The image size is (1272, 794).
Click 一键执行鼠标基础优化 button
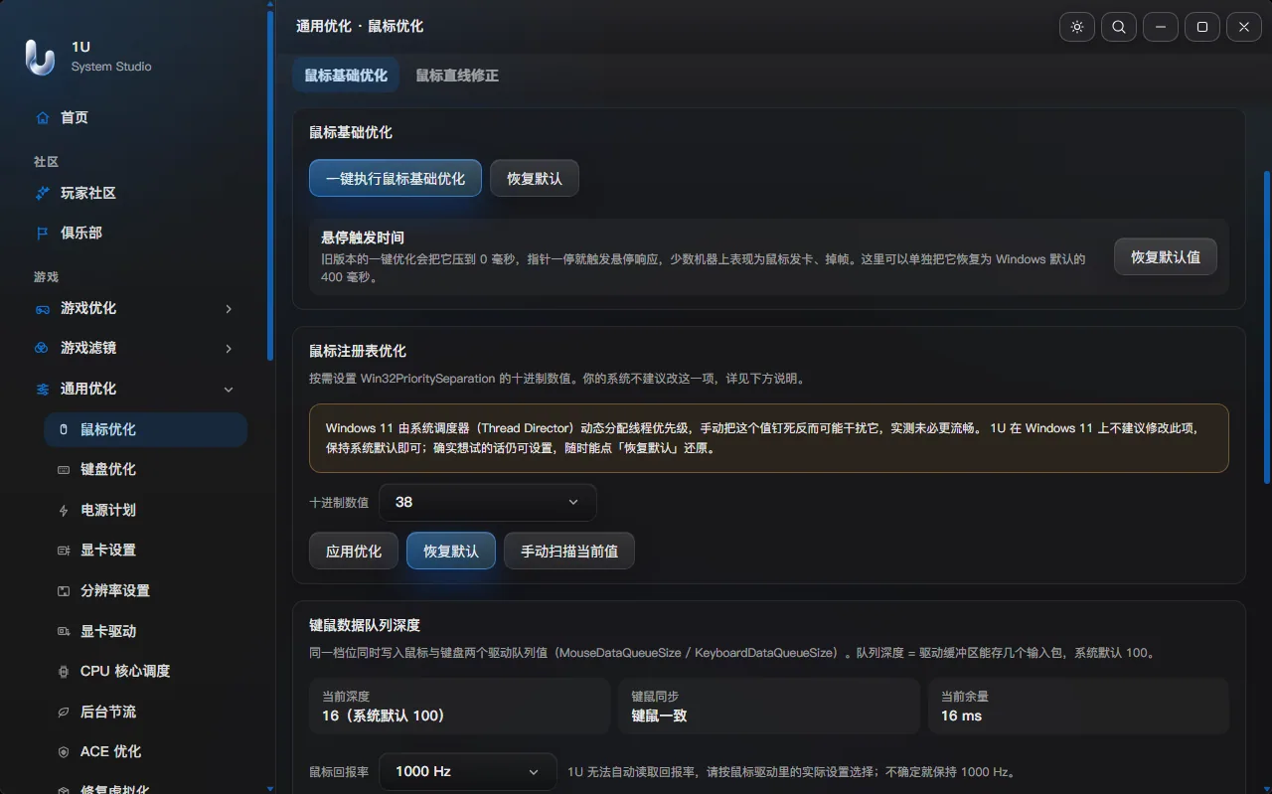point(396,179)
